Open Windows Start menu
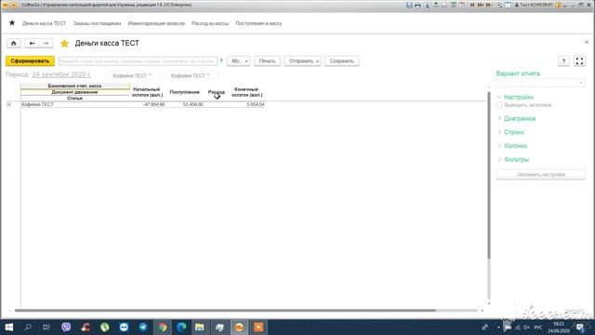Screen dimensions: 595x335 click(x=8, y=327)
